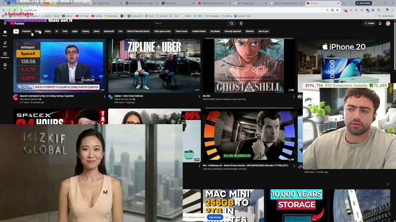Screen dimensions: 396x222
Task: Open YouTube notifications bell
Action: point(380,23)
